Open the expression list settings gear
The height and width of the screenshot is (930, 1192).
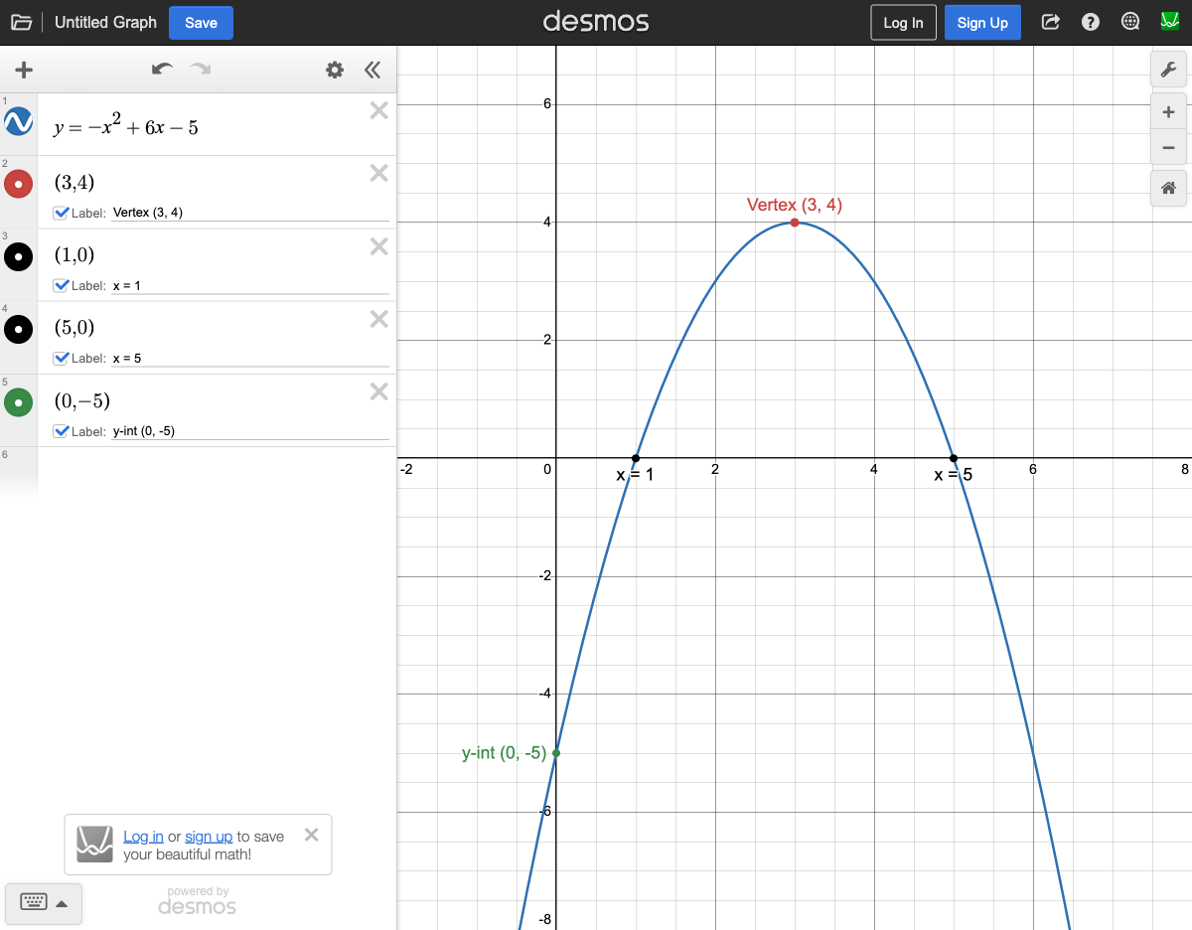click(x=335, y=70)
